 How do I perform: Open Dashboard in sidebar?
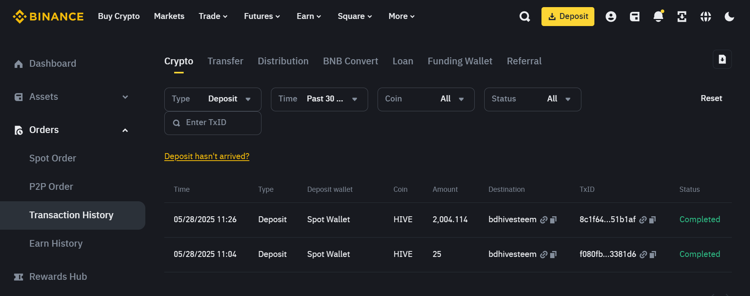click(53, 64)
